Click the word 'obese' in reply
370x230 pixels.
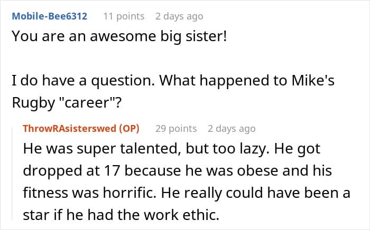[x=257, y=170]
